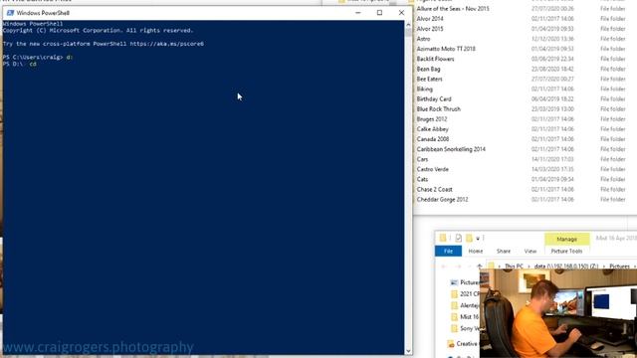Click the 'PS D:\> cd' prompt line
Image resolution: width=637 pixels, height=358 pixels.
click(20, 64)
